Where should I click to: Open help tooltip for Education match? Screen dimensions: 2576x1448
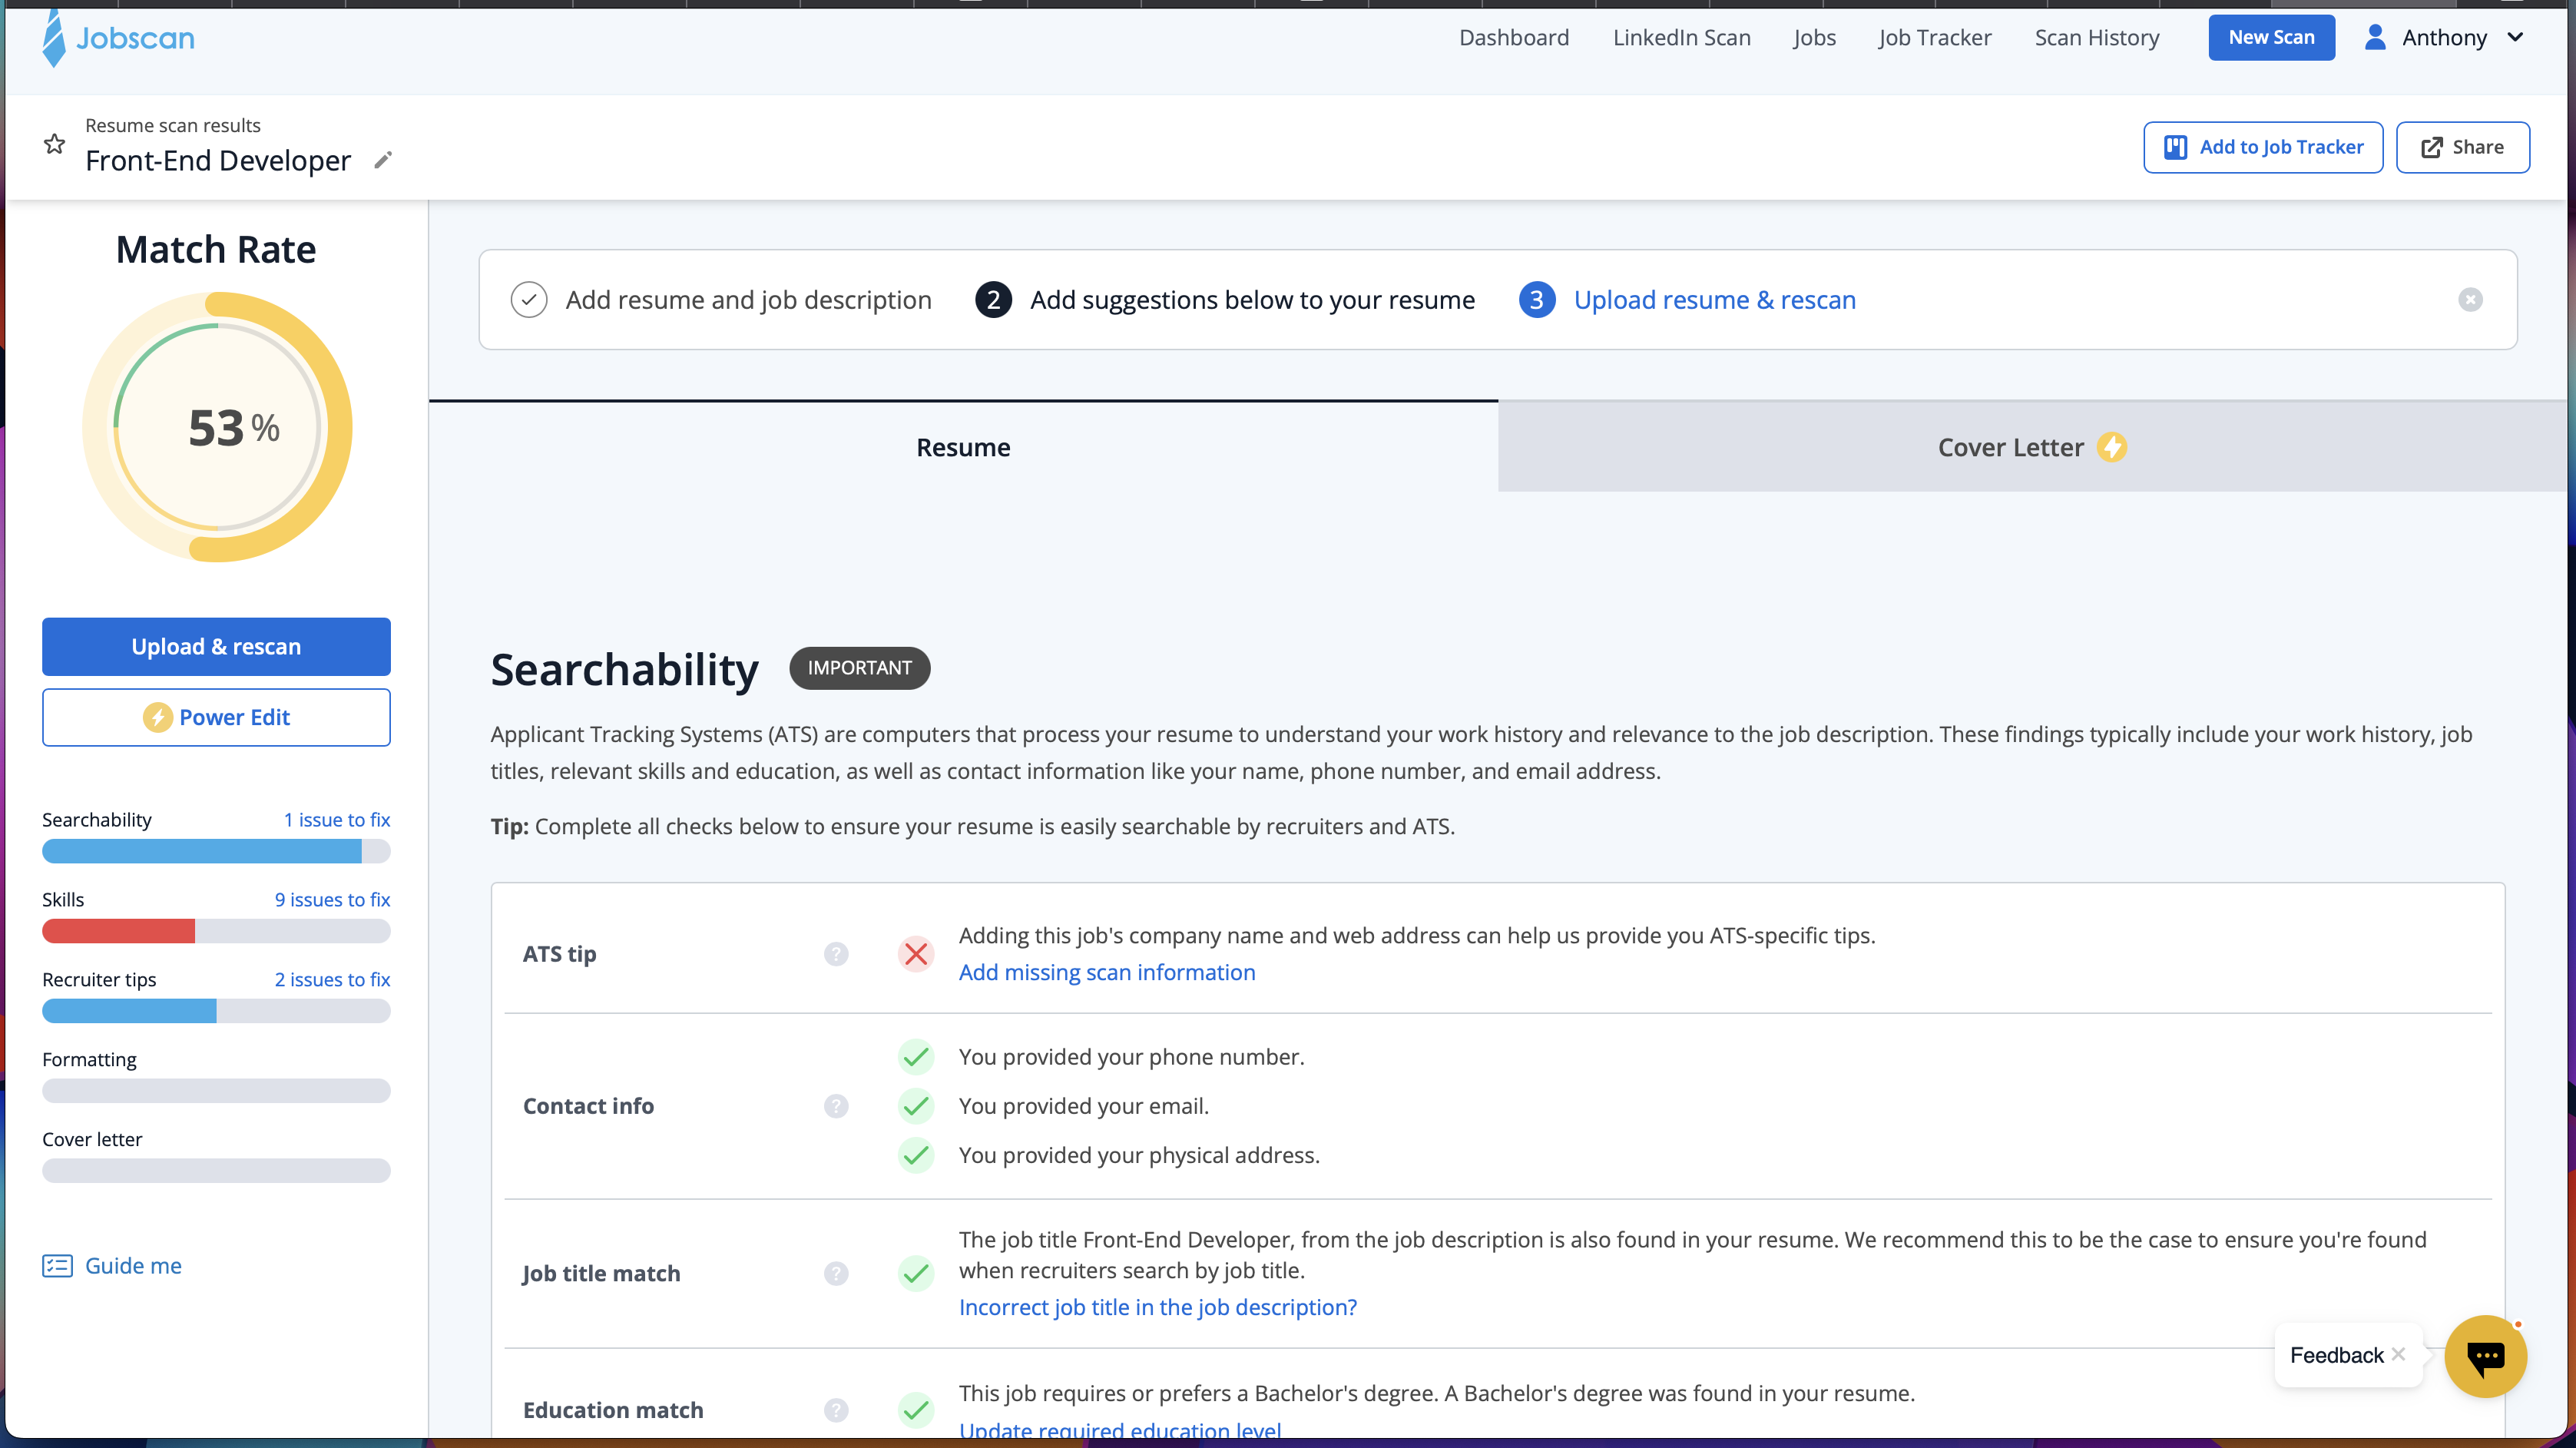836,1410
